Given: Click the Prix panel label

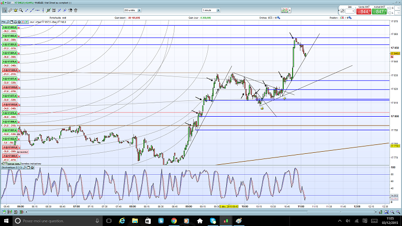Looking at the screenshot, I should [x=4, y=22].
